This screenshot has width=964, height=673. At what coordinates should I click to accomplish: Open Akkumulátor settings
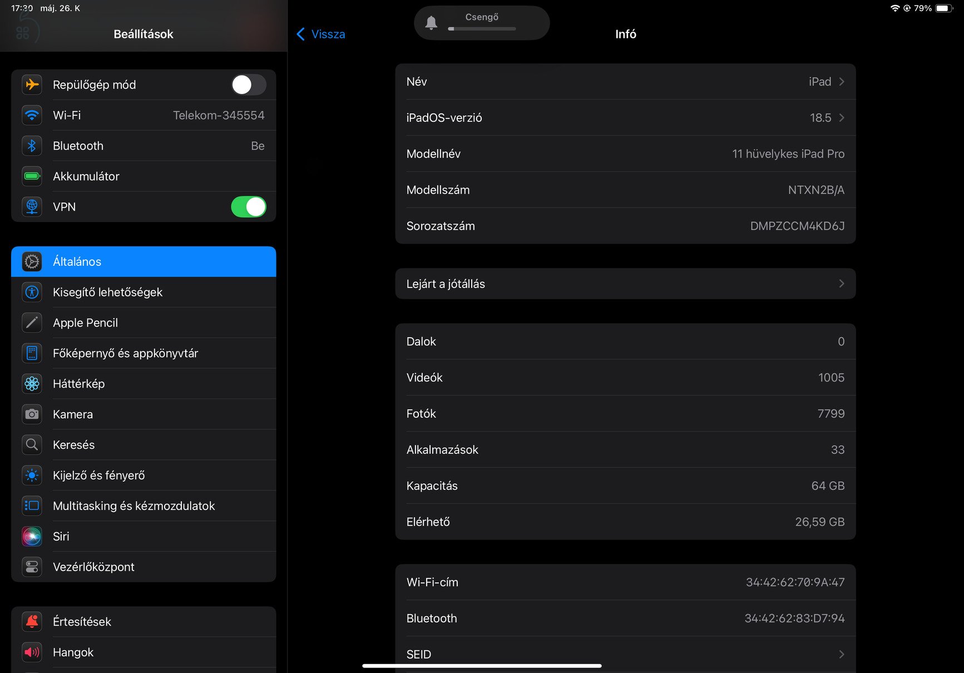point(144,176)
